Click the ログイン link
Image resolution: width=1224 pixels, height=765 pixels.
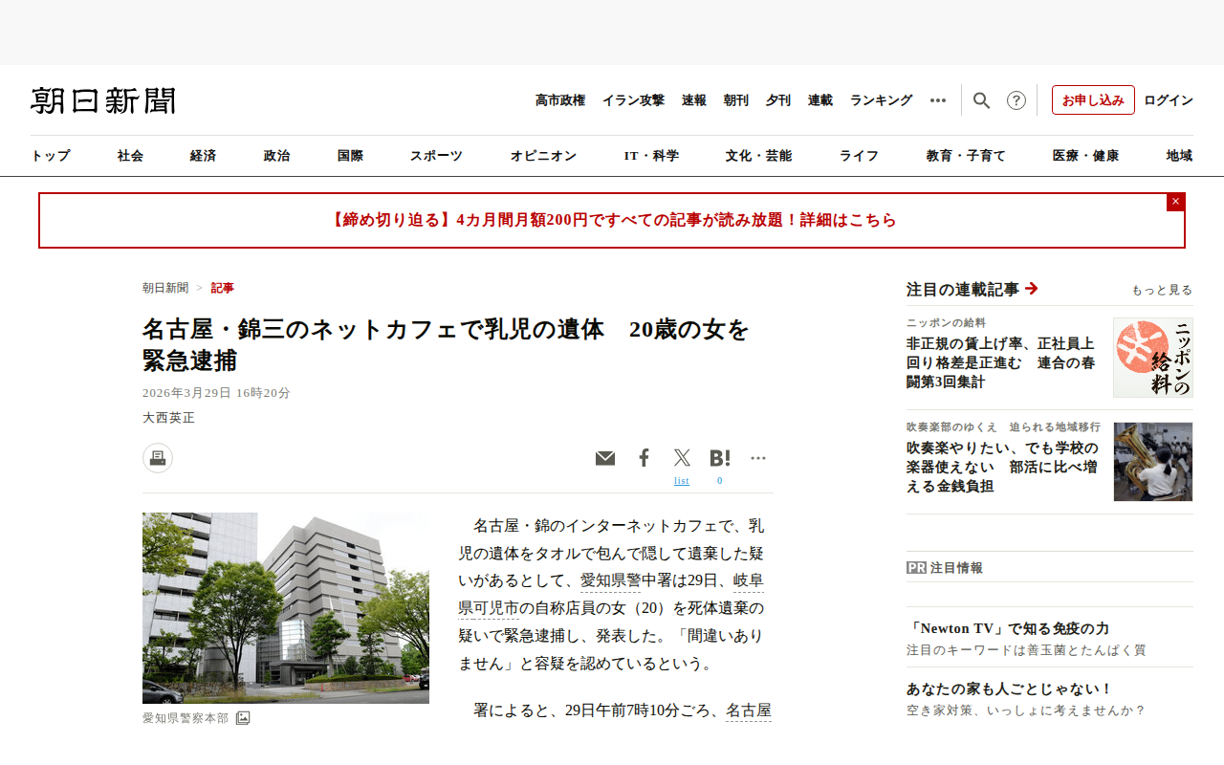point(1169,100)
